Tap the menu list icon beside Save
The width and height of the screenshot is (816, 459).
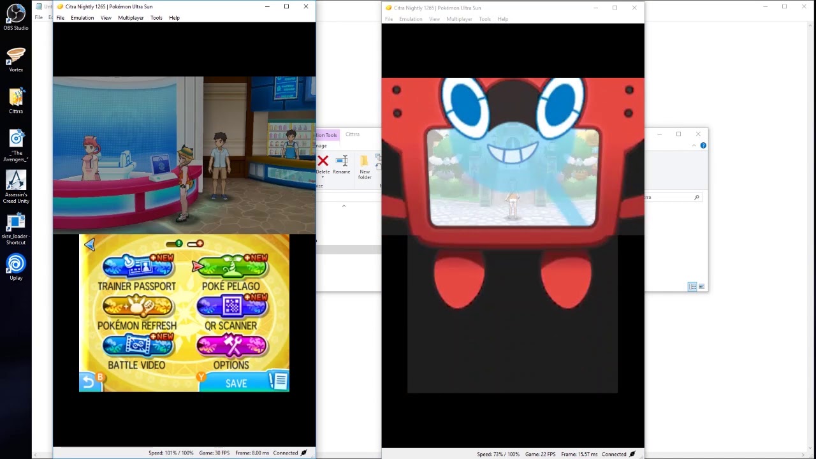[279, 381]
